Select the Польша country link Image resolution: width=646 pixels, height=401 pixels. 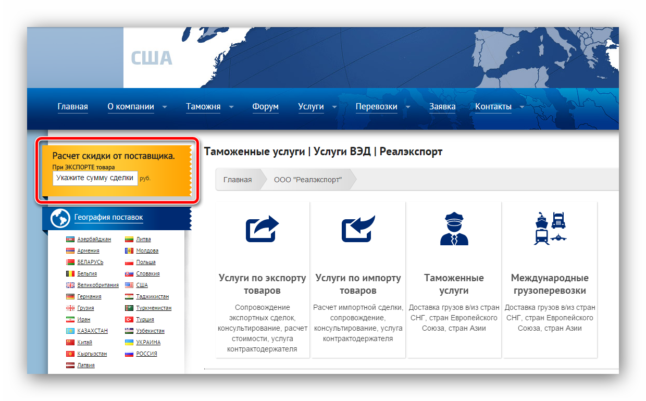(146, 262)
